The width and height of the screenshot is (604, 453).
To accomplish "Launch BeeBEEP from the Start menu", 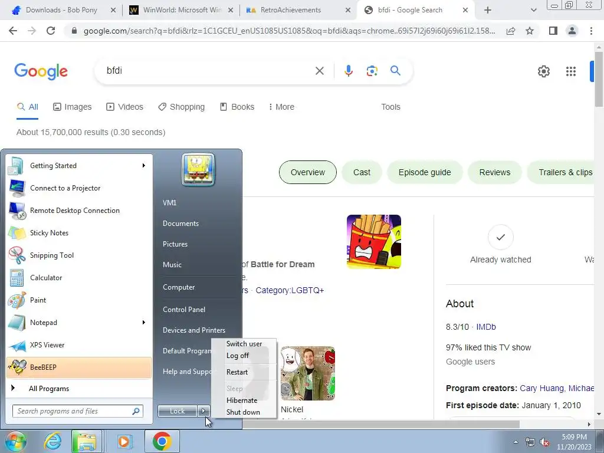I will pyautogui.click(x=79, y=367).
